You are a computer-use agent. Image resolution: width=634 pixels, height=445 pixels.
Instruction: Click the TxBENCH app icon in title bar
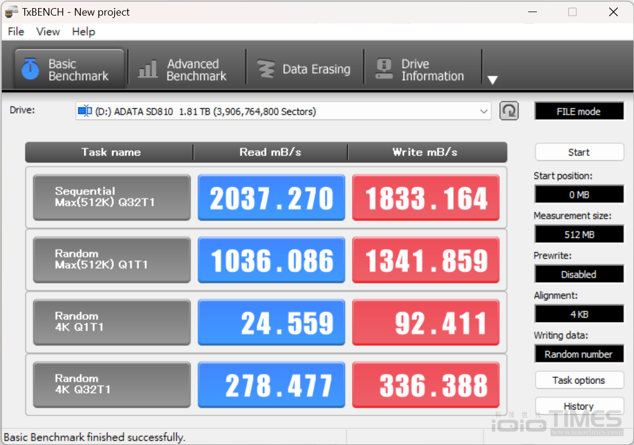[11, 12]
